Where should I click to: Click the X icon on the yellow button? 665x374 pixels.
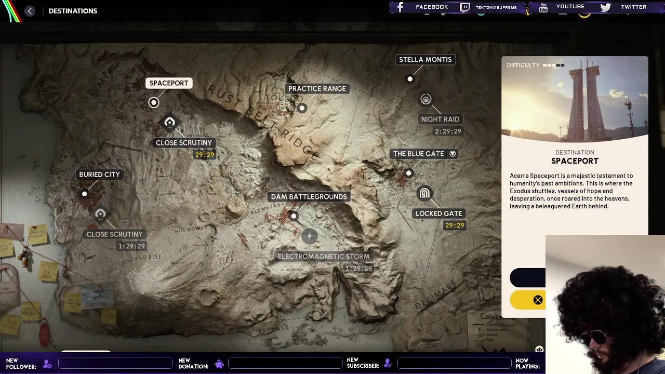(538, 300)
